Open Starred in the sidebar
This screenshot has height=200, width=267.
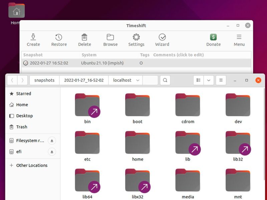[33, 94]
